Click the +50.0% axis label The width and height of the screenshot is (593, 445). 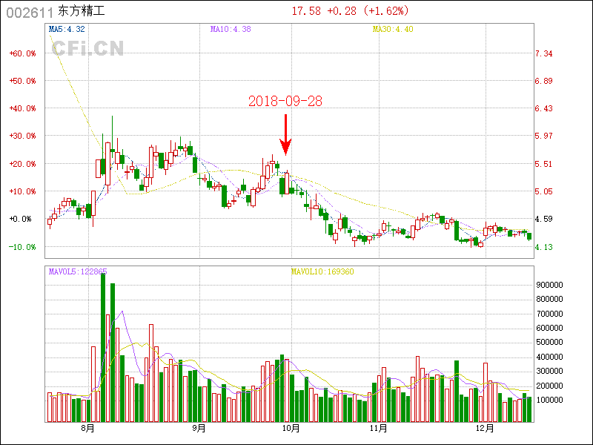23,81
